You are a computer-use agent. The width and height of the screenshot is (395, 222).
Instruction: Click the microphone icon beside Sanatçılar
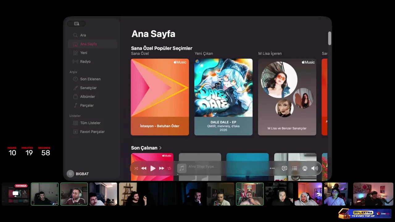point(75,88)
